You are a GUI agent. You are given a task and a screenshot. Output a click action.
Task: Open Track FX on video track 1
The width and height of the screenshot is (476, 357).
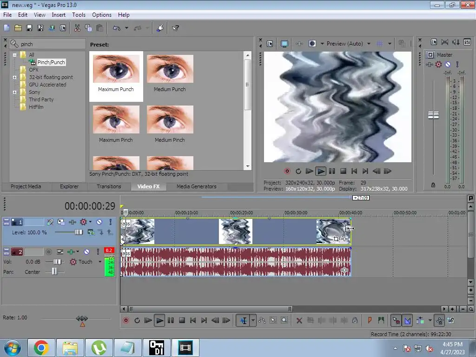click(x=72, y=222)
